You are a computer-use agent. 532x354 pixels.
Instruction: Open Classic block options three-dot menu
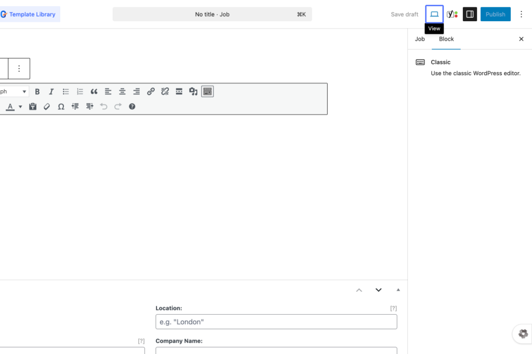[19, 69]
